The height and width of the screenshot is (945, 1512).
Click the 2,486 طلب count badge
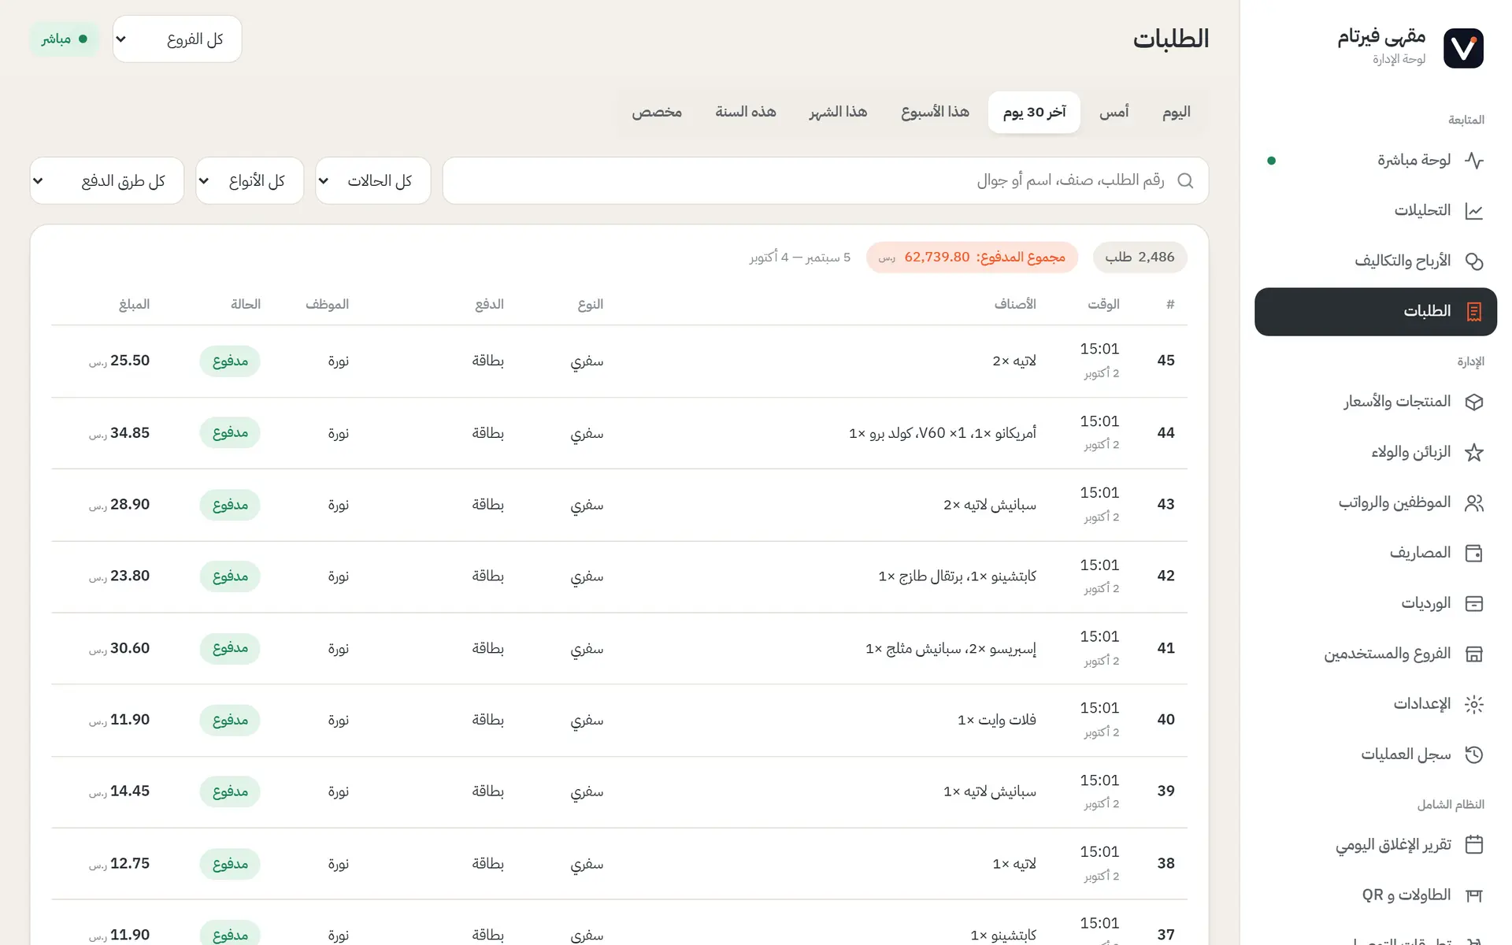click(1140, 258)
